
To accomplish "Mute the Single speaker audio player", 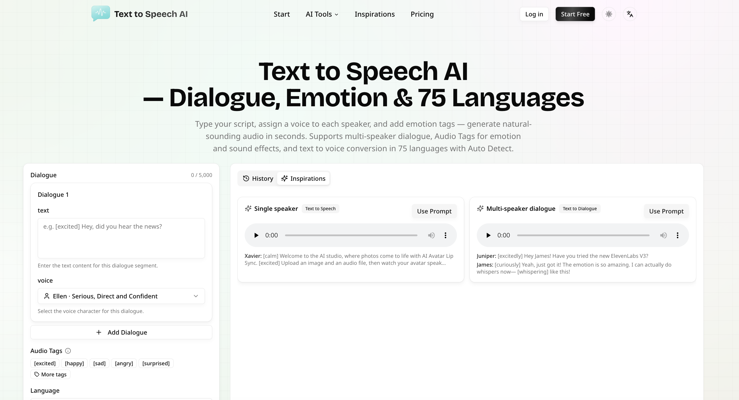I will pos(431,235).
